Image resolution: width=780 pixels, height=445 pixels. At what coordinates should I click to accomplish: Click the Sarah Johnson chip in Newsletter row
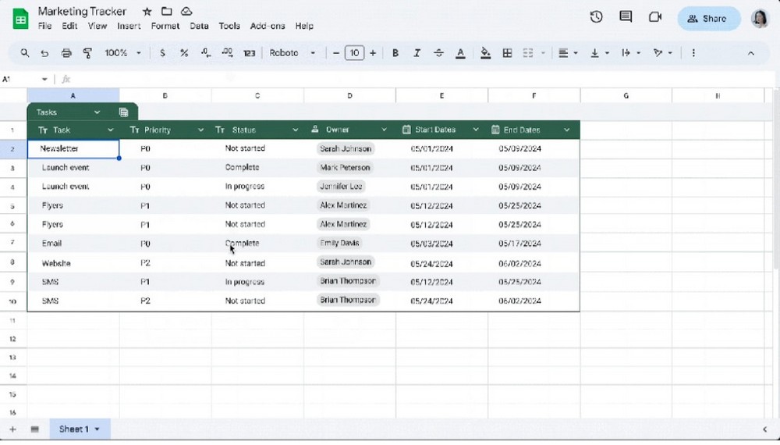pos(346,148)
